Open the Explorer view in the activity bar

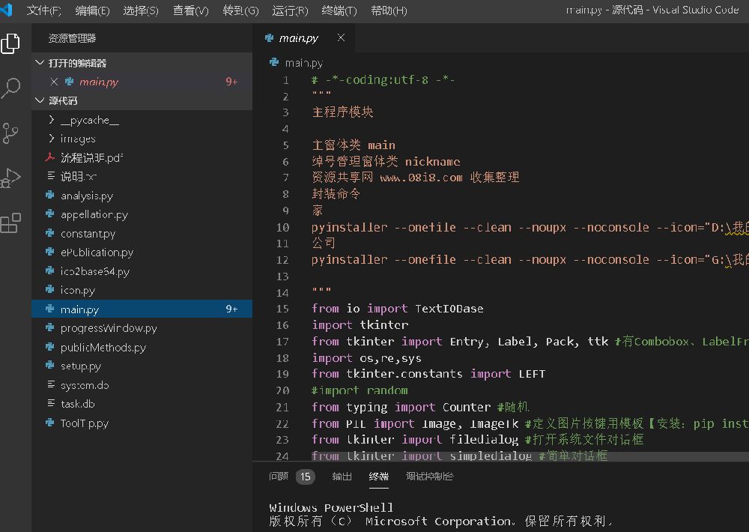pos(11,43)
